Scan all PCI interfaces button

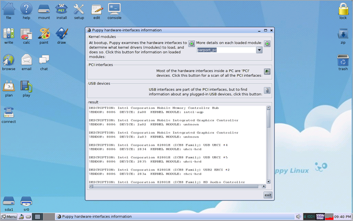pyautogui.click(x=267, y=72)
